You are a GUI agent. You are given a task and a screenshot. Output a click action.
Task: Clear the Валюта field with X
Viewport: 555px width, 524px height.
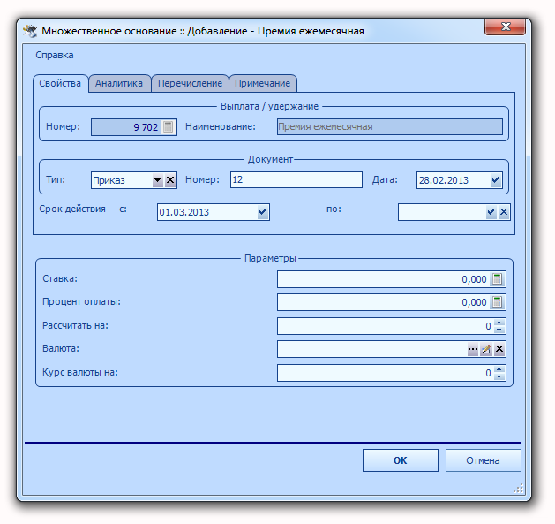pyautogui.click(x=499, y=349)
